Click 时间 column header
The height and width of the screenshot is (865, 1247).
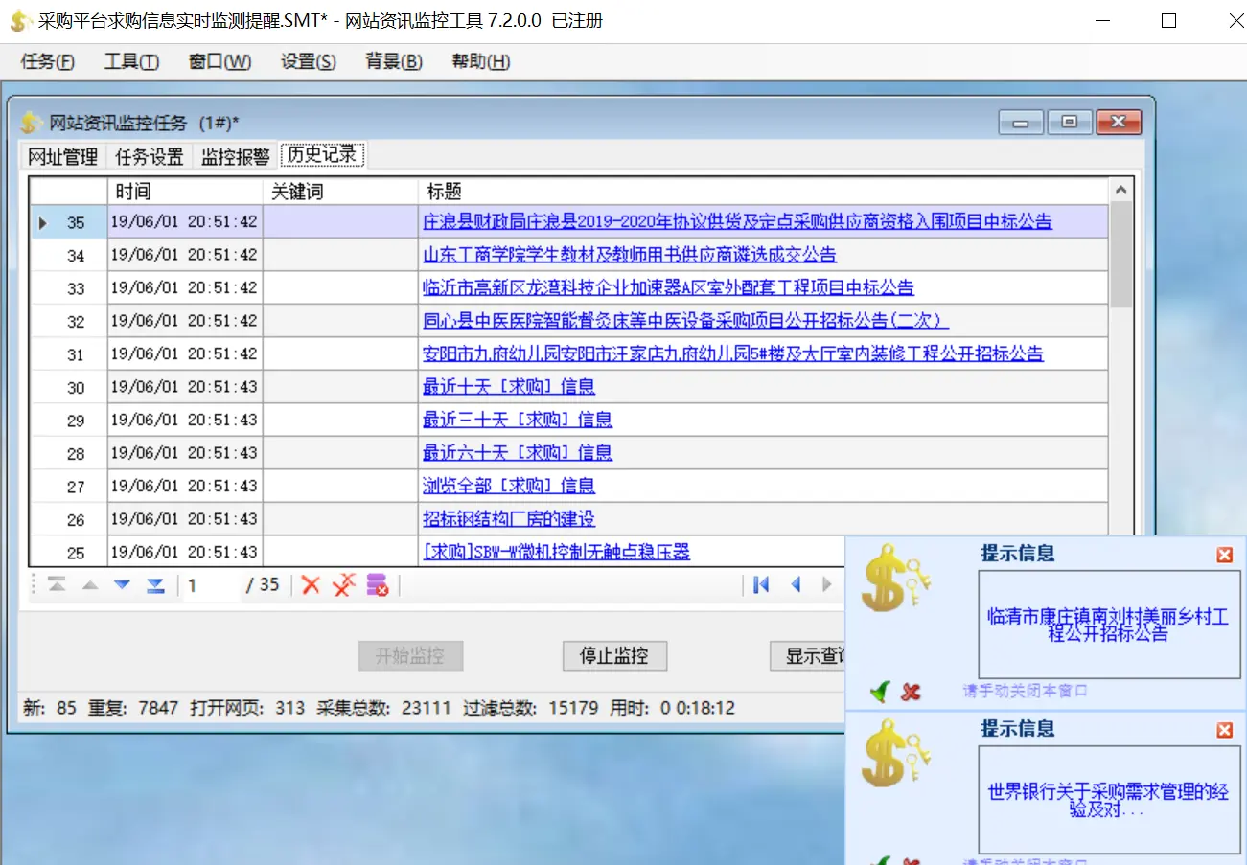(x=185, y=192)
